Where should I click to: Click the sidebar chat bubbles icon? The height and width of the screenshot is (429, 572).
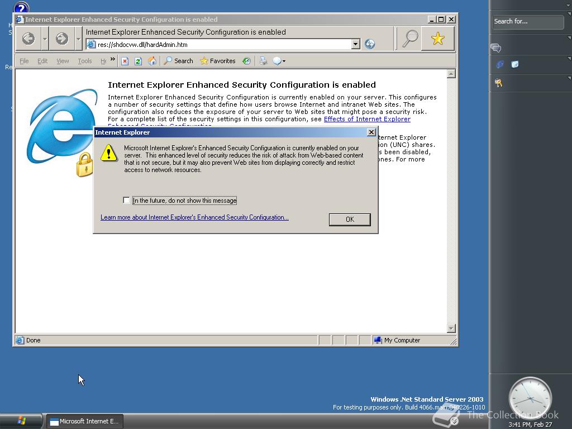(496, 47)
